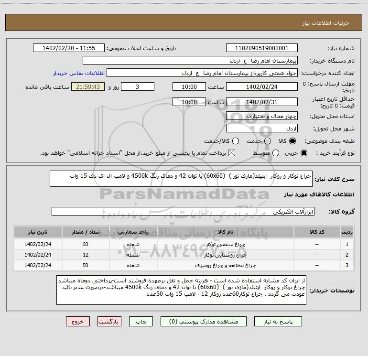Click the پاسخ به نیاز button
Viewport: 368px width, 356px height.
click(x=278, y=322)
